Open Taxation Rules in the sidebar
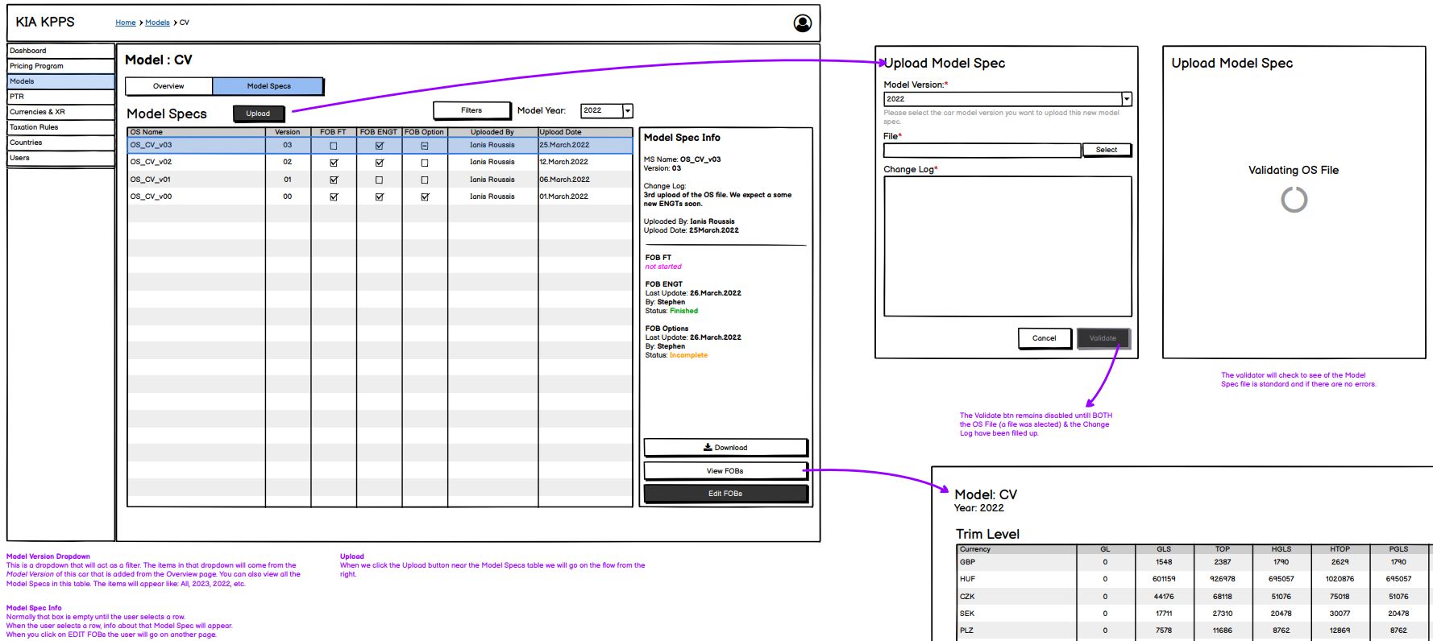This screenshot has height=641, width=1433. 60,127
